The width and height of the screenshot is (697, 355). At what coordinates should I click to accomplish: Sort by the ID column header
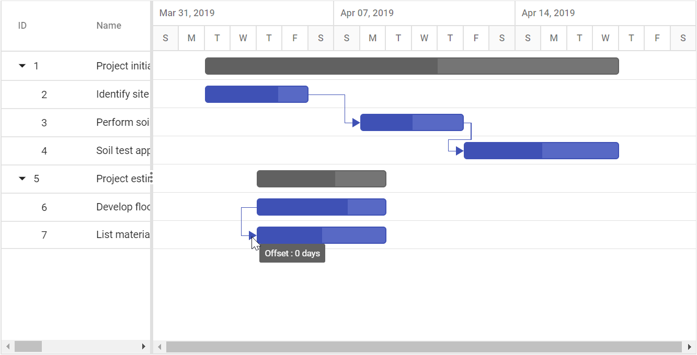pyautogui.click(x=22, y=26)
